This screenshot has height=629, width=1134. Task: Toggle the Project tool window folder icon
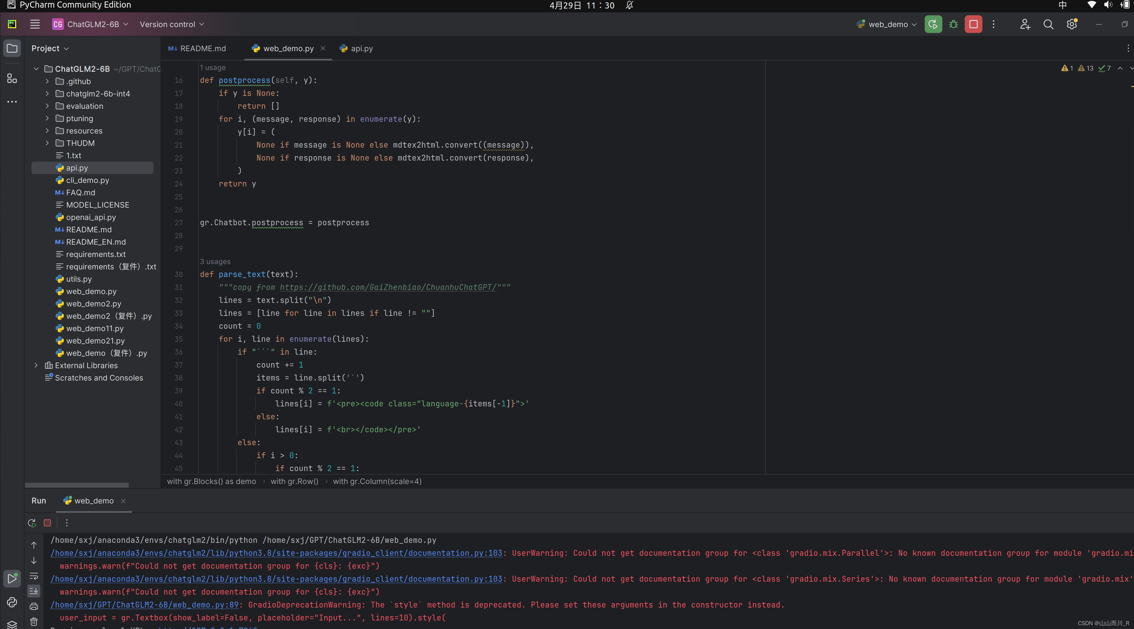click(12, 49)
